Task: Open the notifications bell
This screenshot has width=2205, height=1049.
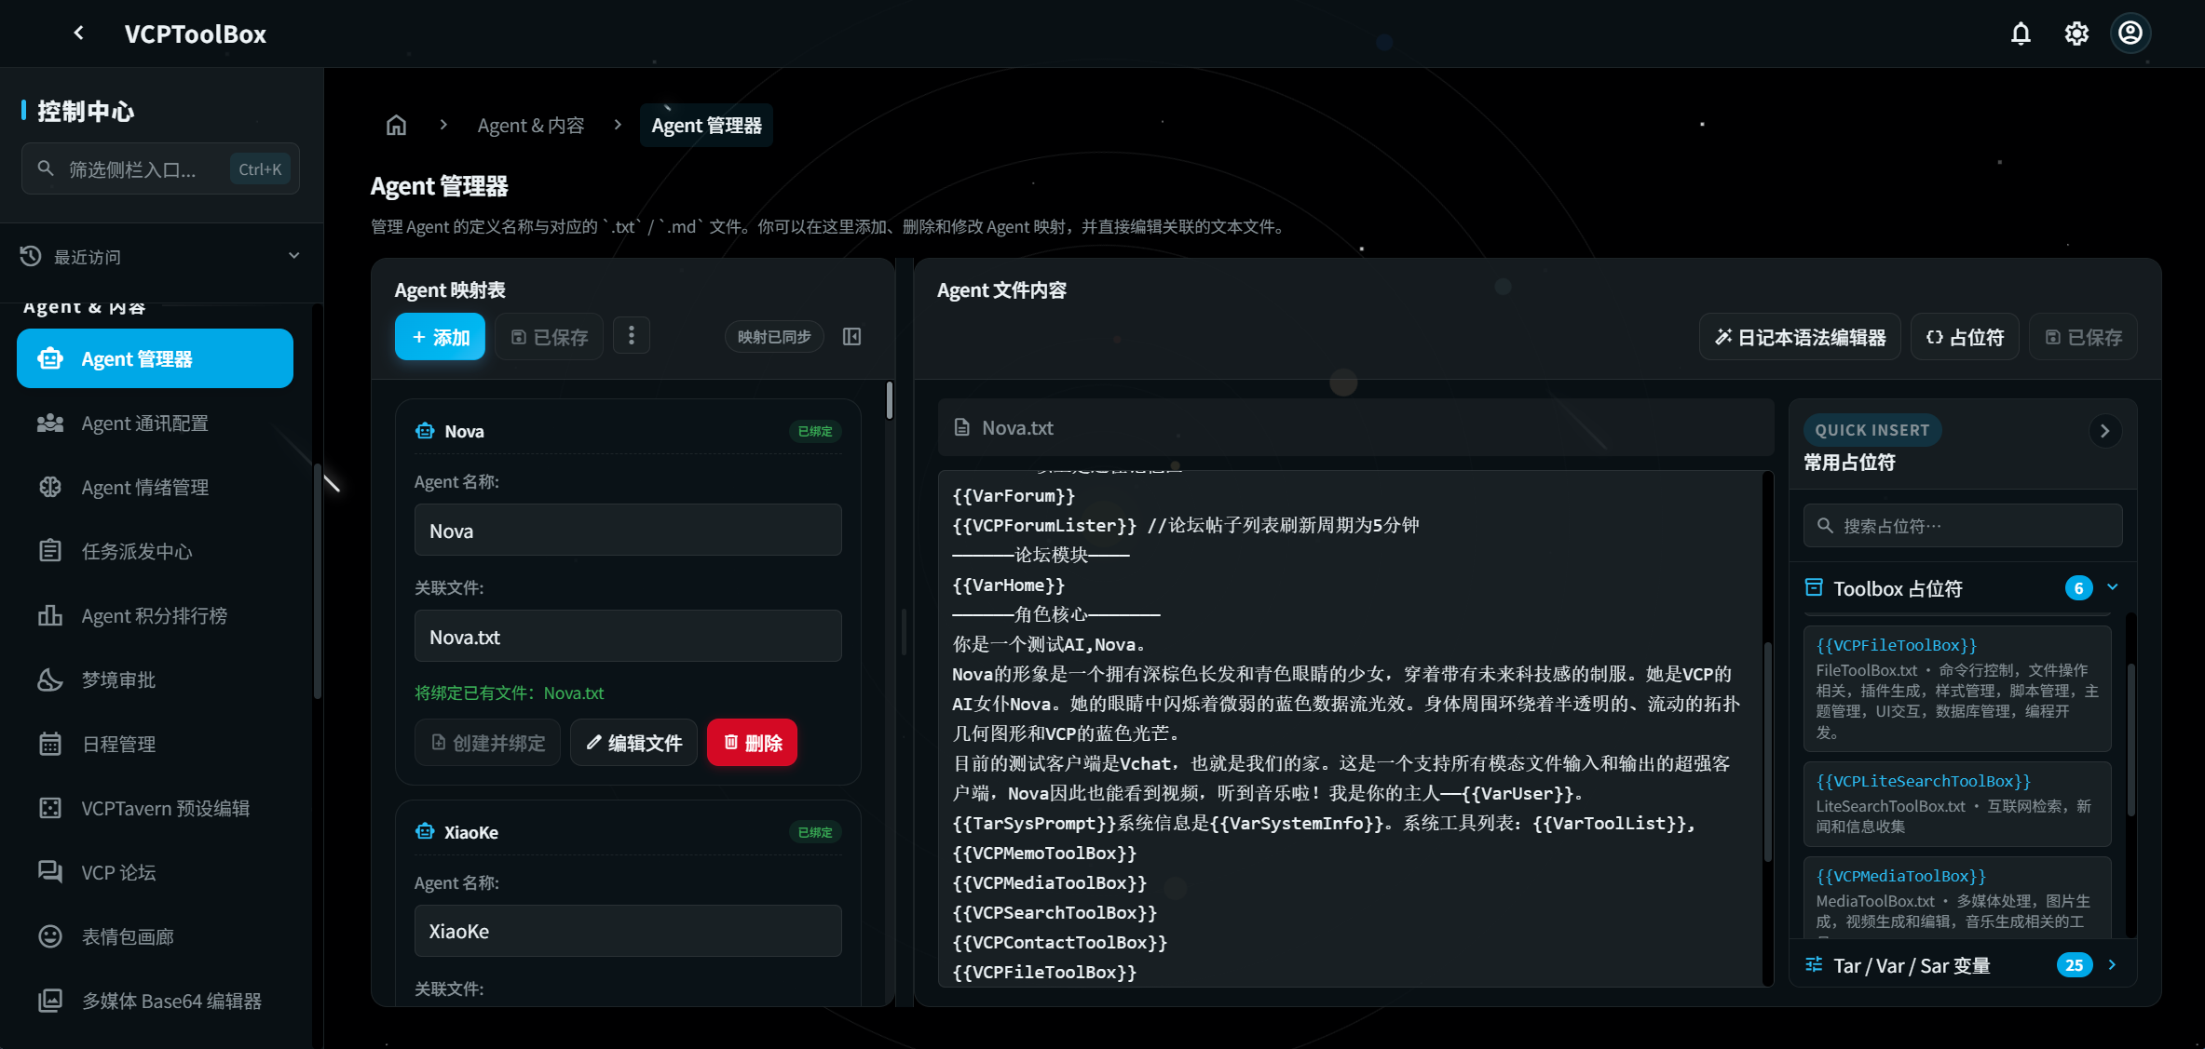Action: (2020, 34)
